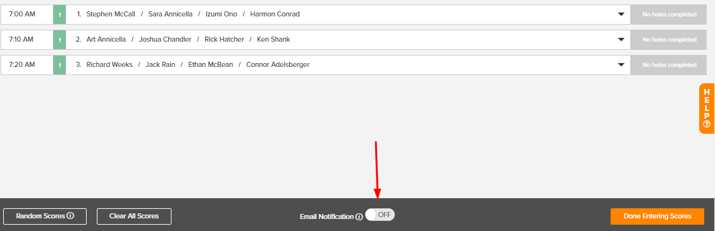Select the 7:20 AM tee time cell

(x=27, y=65)
